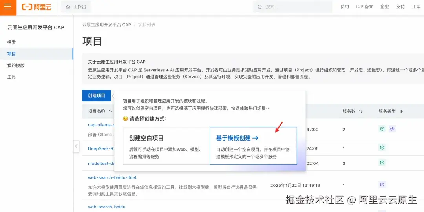Click the 项目 page heading
The height and width of the screenshot is (212, 424).
point(92,41)
